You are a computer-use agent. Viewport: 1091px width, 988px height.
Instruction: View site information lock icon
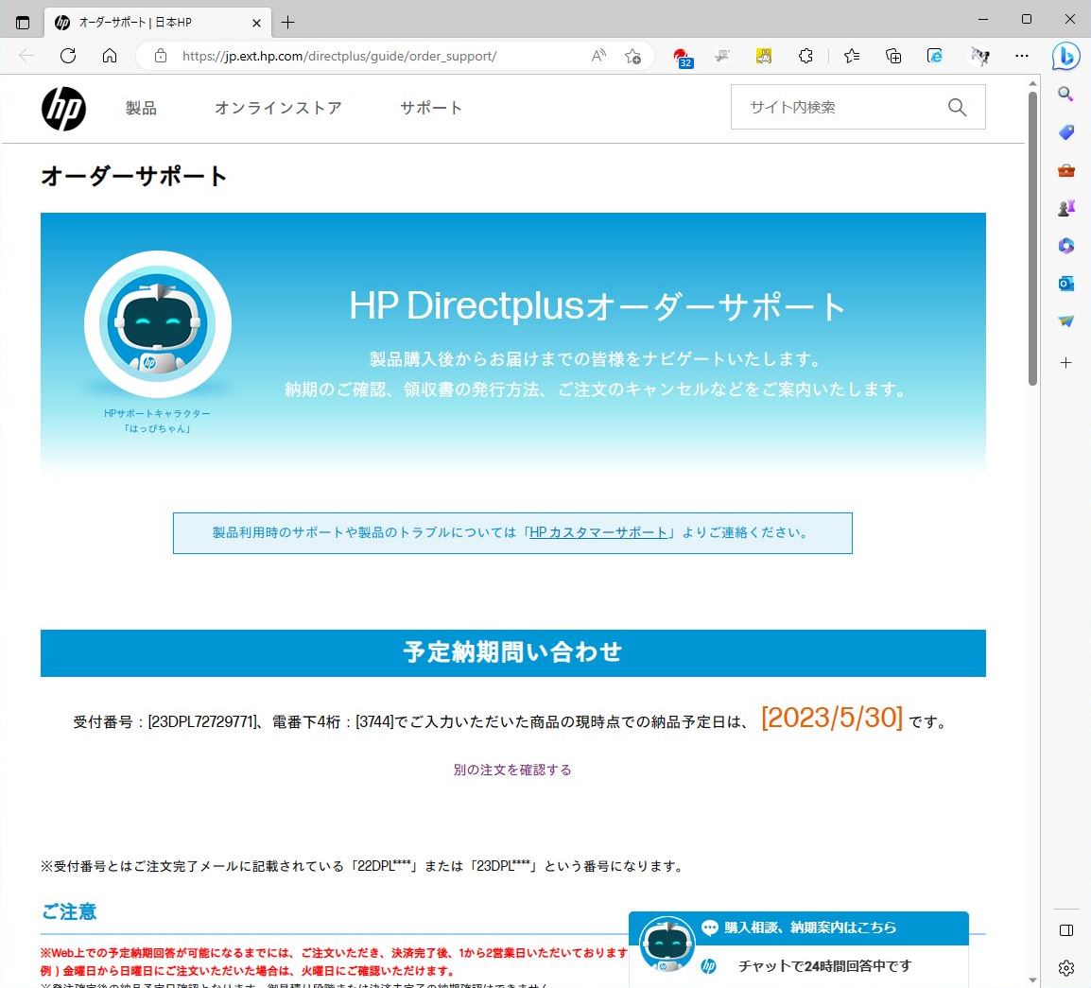(161, 56)
